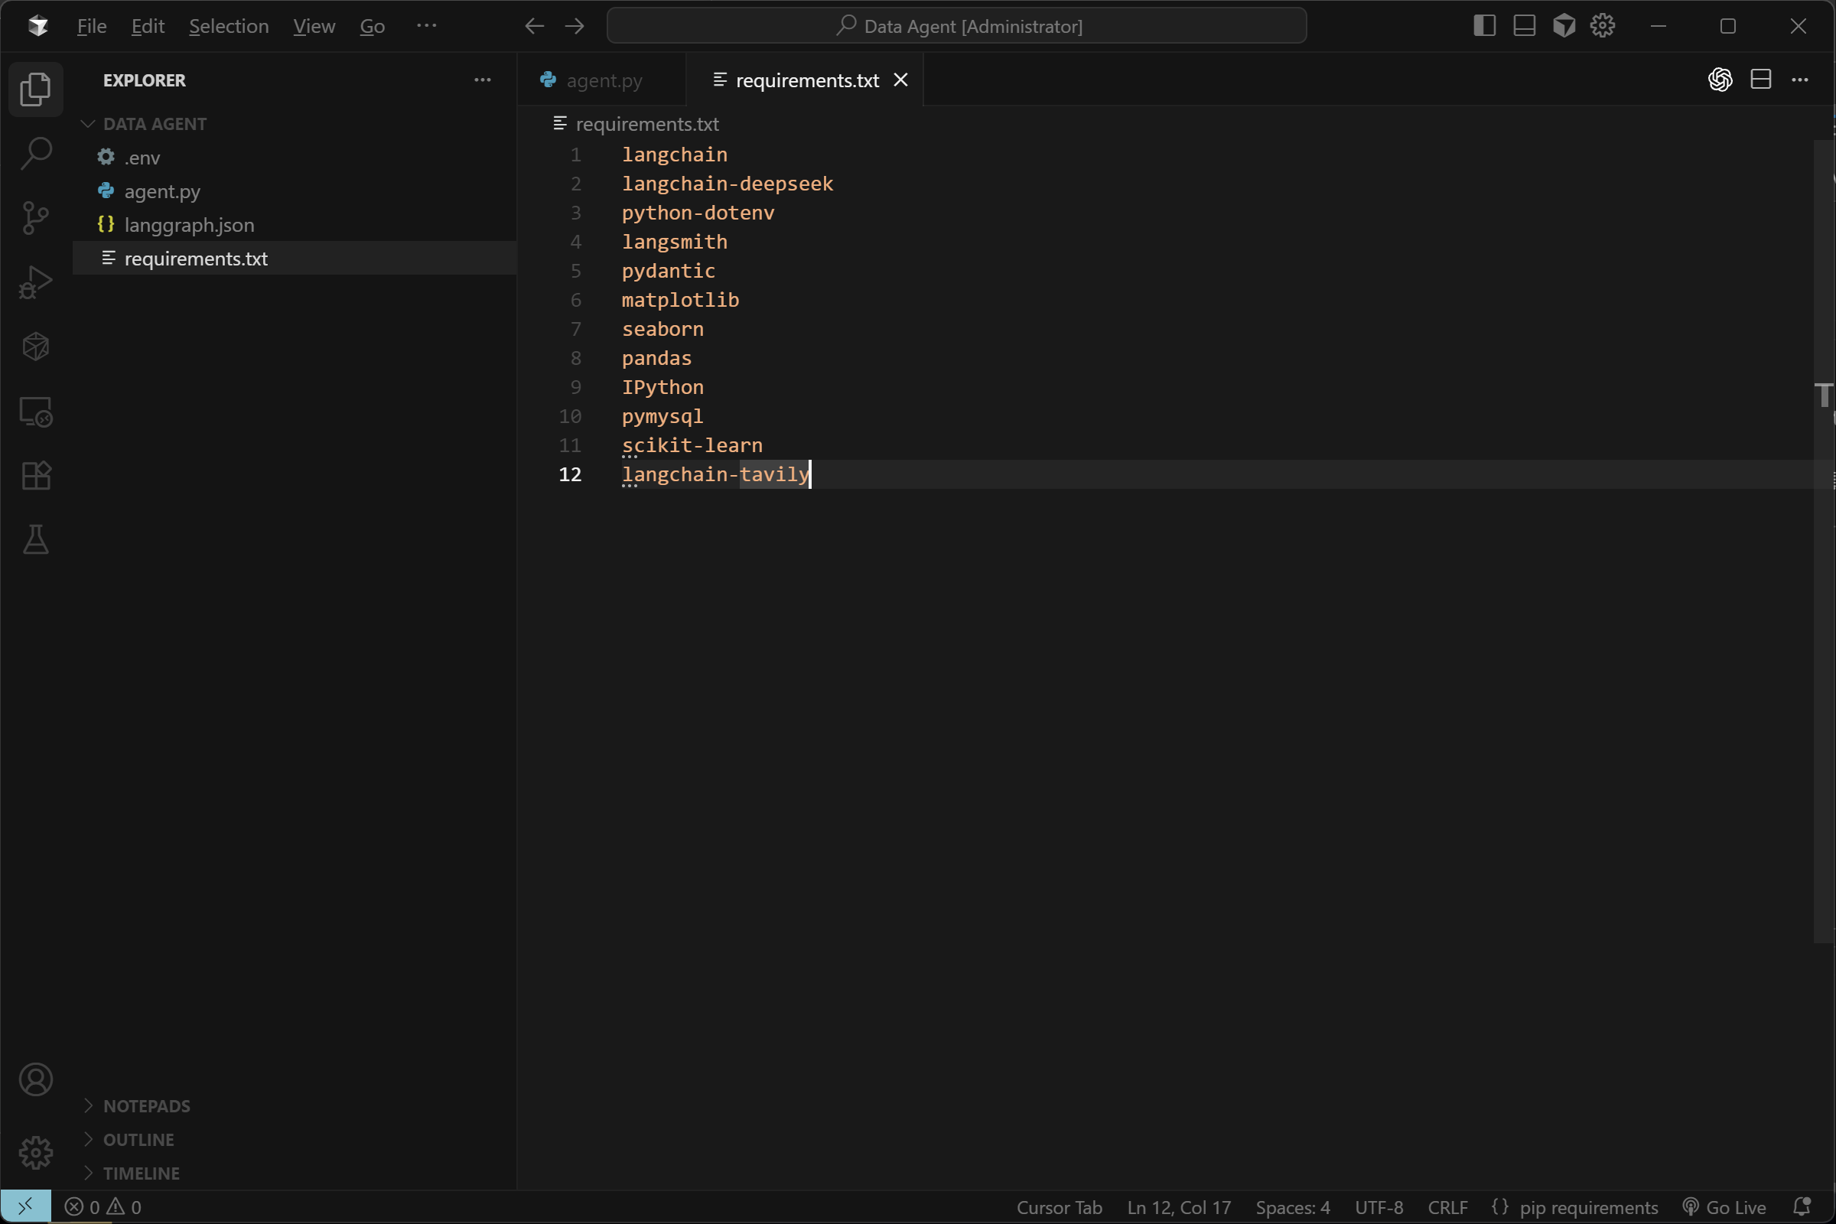Open the Remote Explorer icon
The image size is (1836, 1224).
tap(35, 412)
